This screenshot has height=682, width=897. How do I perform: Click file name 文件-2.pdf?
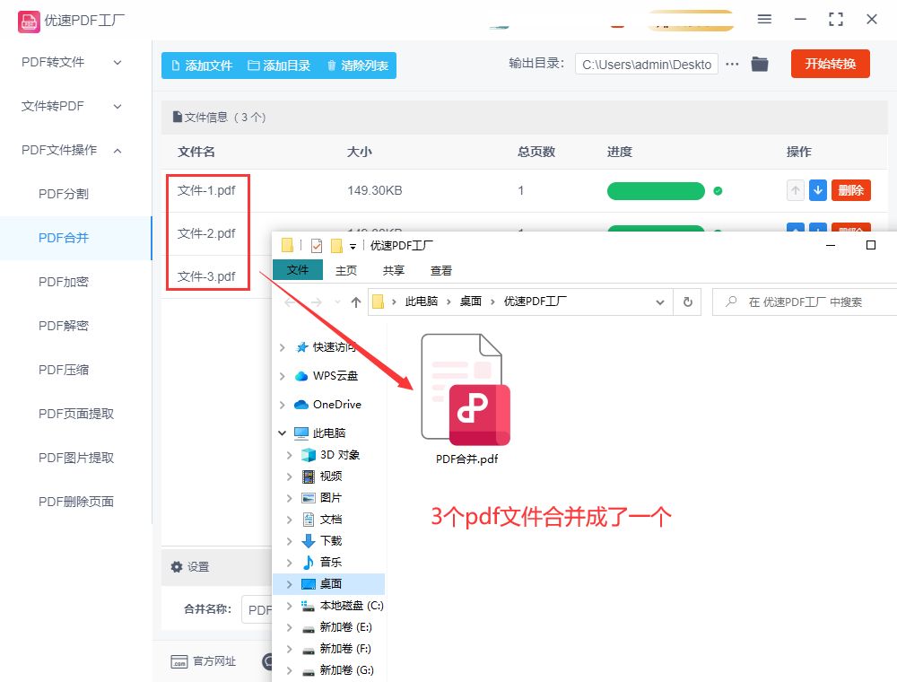tap(206, 233)
